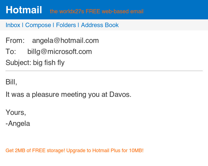208x166 pixels.
Task: Click Compose to write new email
Action: tap(38, 25)
